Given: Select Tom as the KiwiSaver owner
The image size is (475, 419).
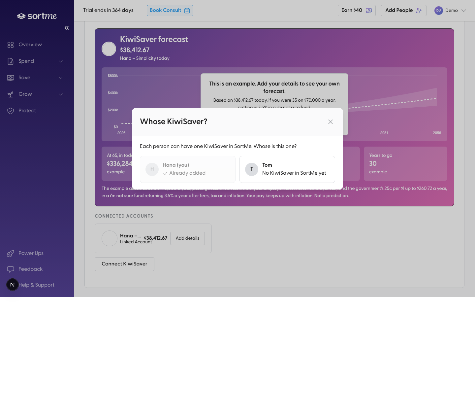Looking at the screenshot, I should pyautogui.click(x=287, y=169).
